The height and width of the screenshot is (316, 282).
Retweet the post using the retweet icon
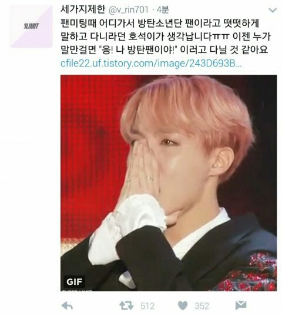(x=126, y=306)
